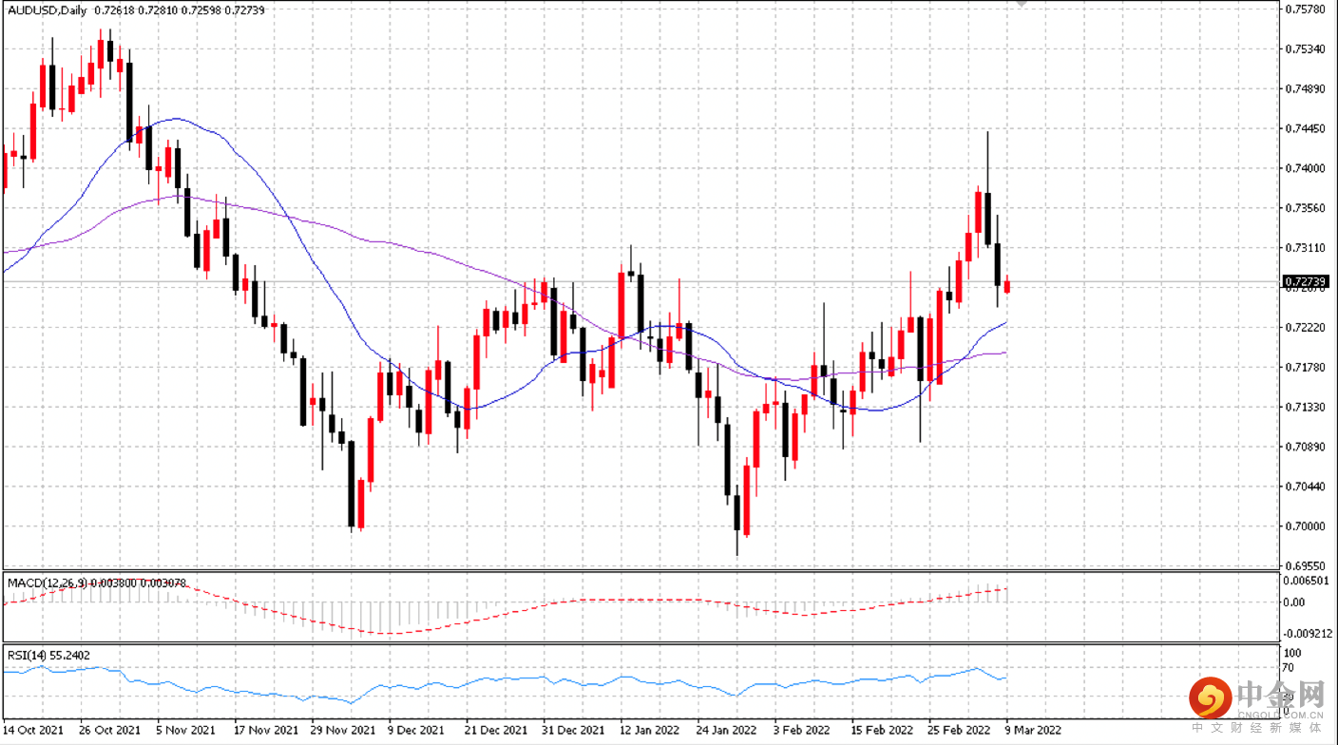Click the MACD scale value 0.006501
This screenshot has width=1338, height=745.
pos(1305,580)
